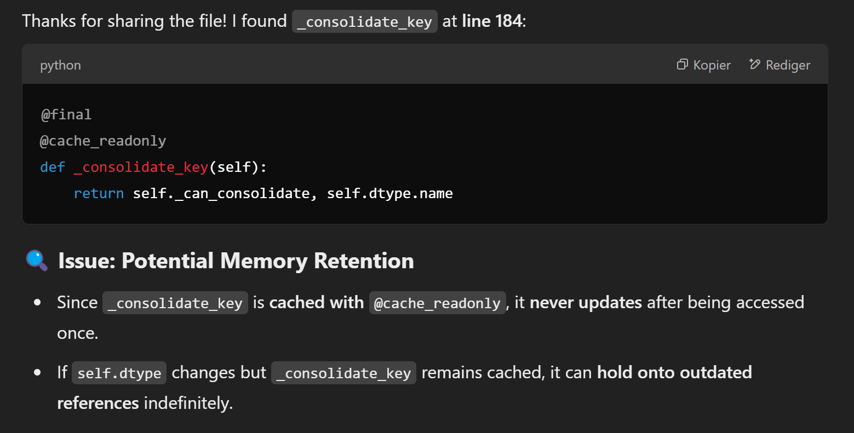Click the Rediger text label

(x=788, y=65)
